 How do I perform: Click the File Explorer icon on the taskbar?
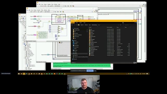pyautogui.click(x=24, y=74)
